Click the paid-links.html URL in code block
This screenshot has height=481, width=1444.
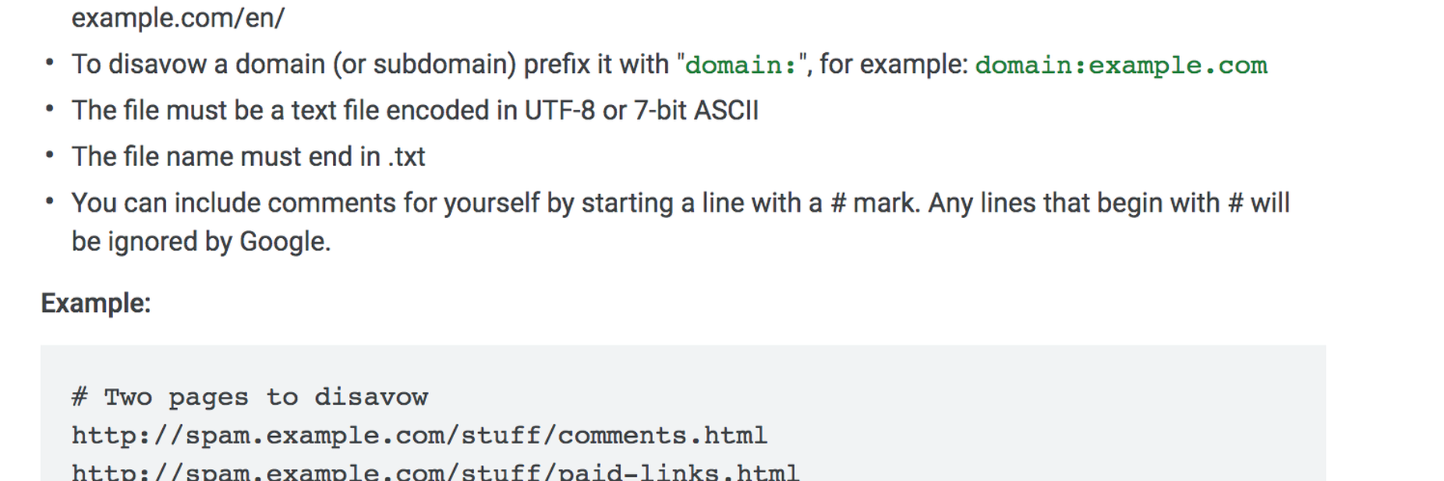436,471
